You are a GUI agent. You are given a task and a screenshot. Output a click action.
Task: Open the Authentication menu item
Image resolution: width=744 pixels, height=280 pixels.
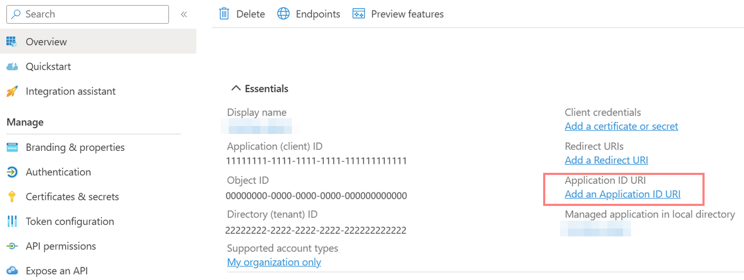tap(58, 172)
